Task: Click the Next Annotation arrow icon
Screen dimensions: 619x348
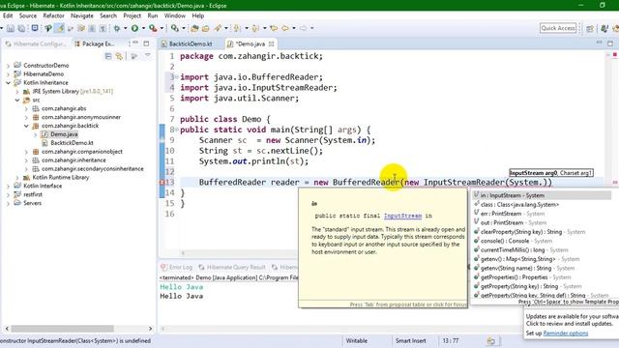Action: 236,28
